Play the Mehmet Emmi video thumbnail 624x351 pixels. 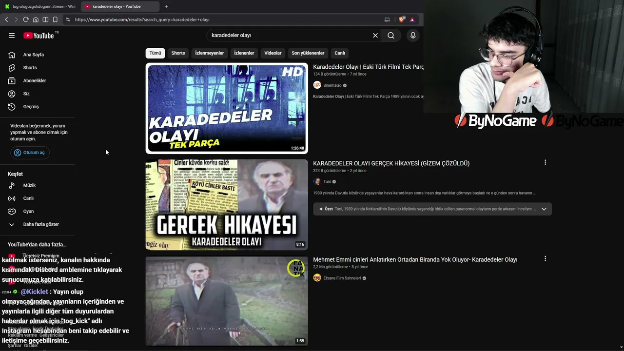click(x=227, y=301)
